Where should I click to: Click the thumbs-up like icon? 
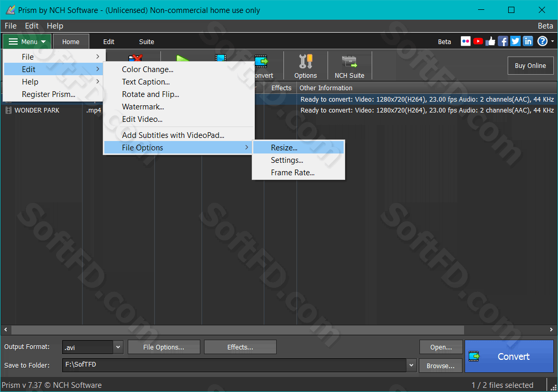tap(491, 41)
